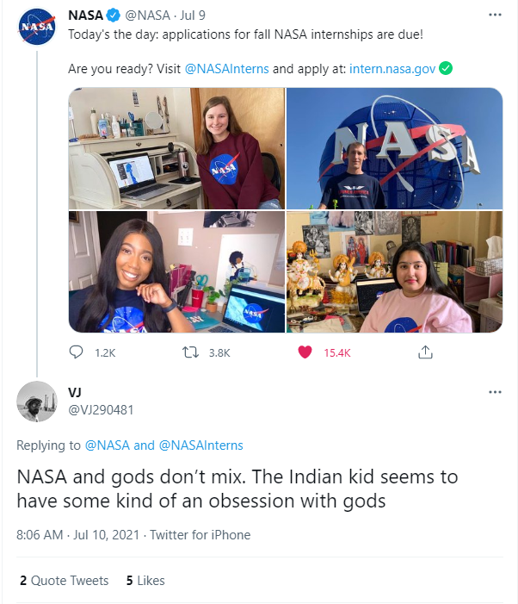This screenshot has height=604, width=518.
Task: Open the Jul 9 tweet timestamp
Action: [193, 16]
